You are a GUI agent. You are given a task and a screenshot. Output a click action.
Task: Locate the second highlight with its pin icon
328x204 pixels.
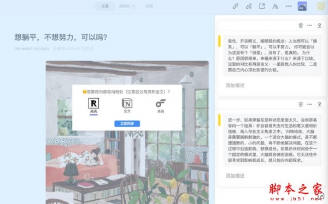pyautogui.click(x=319, y=104)
